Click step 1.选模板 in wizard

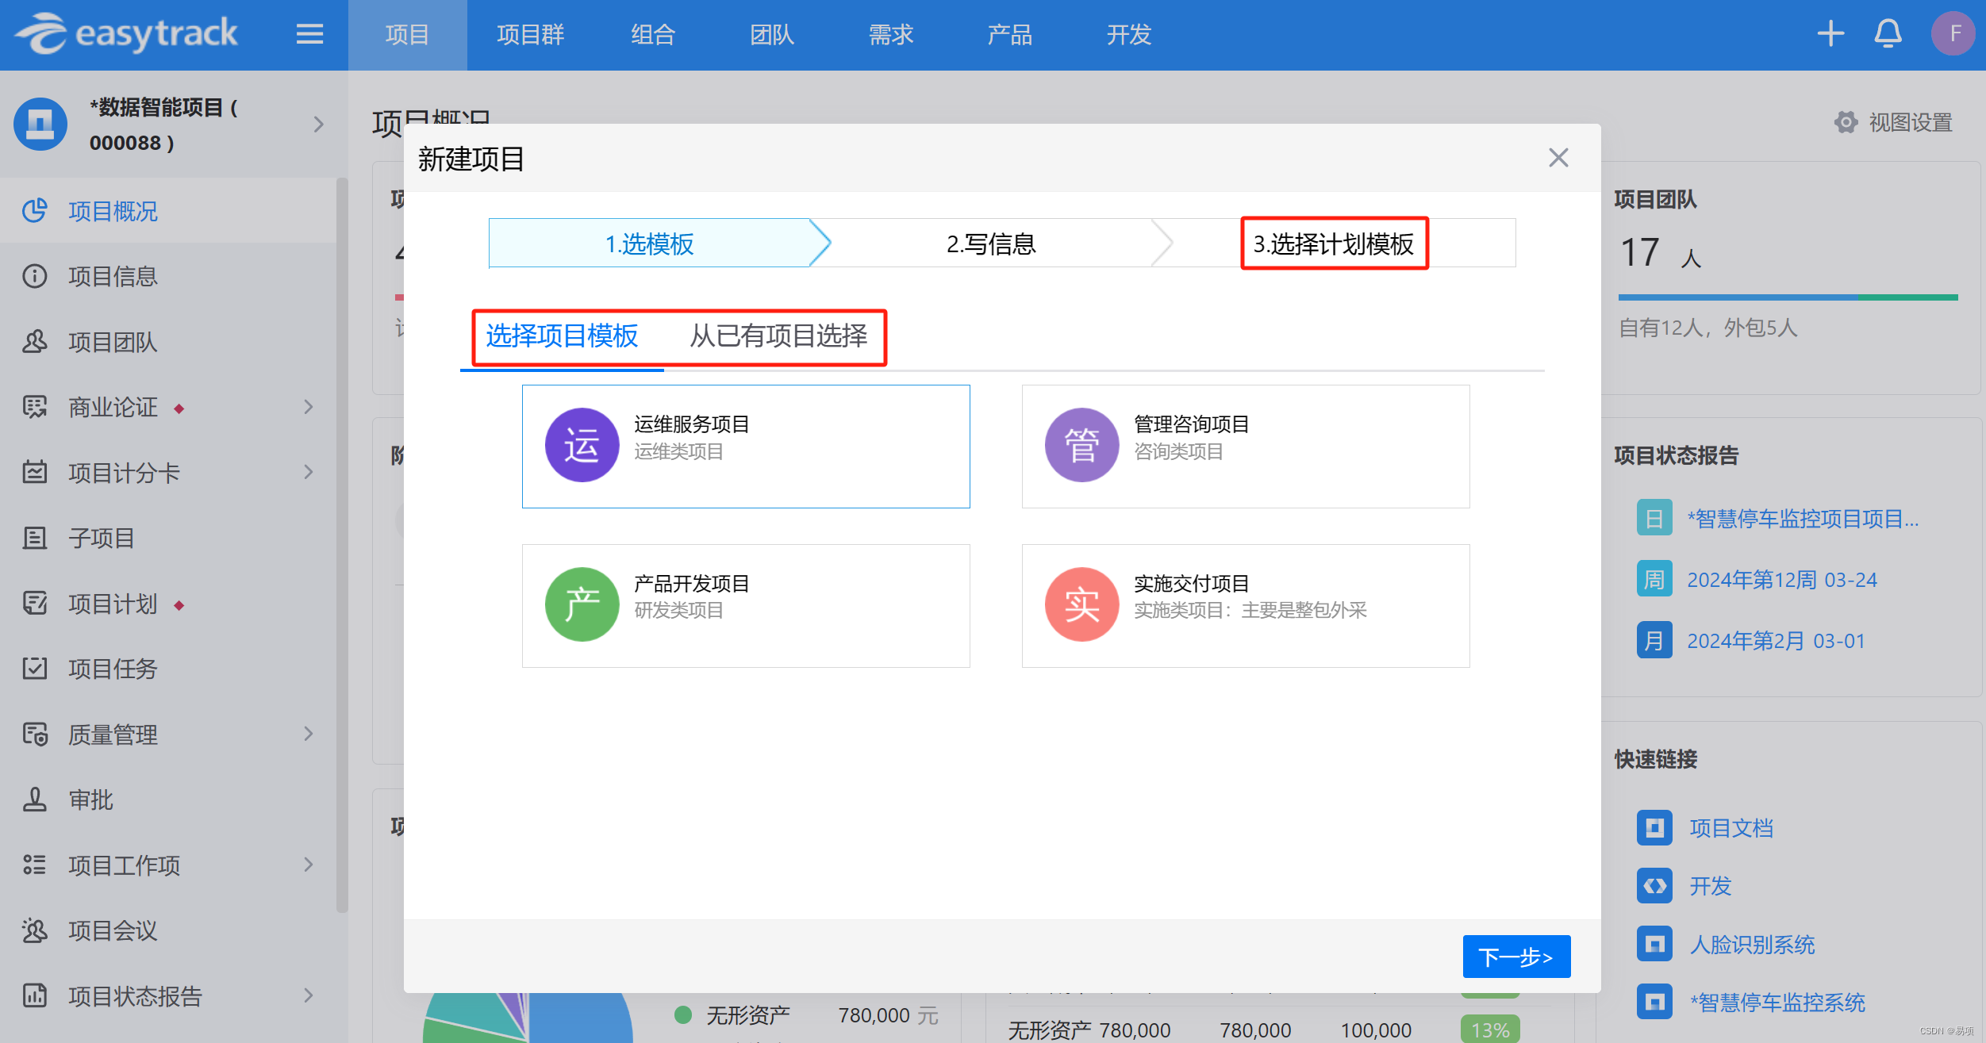(650, 243)
